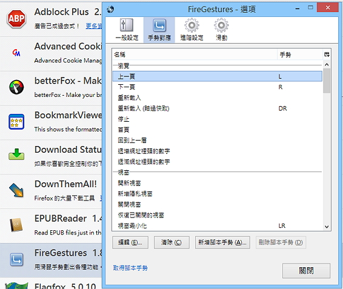Click the betterFox gauge icon
Viewport: 343px width, 289px height.
16,87
